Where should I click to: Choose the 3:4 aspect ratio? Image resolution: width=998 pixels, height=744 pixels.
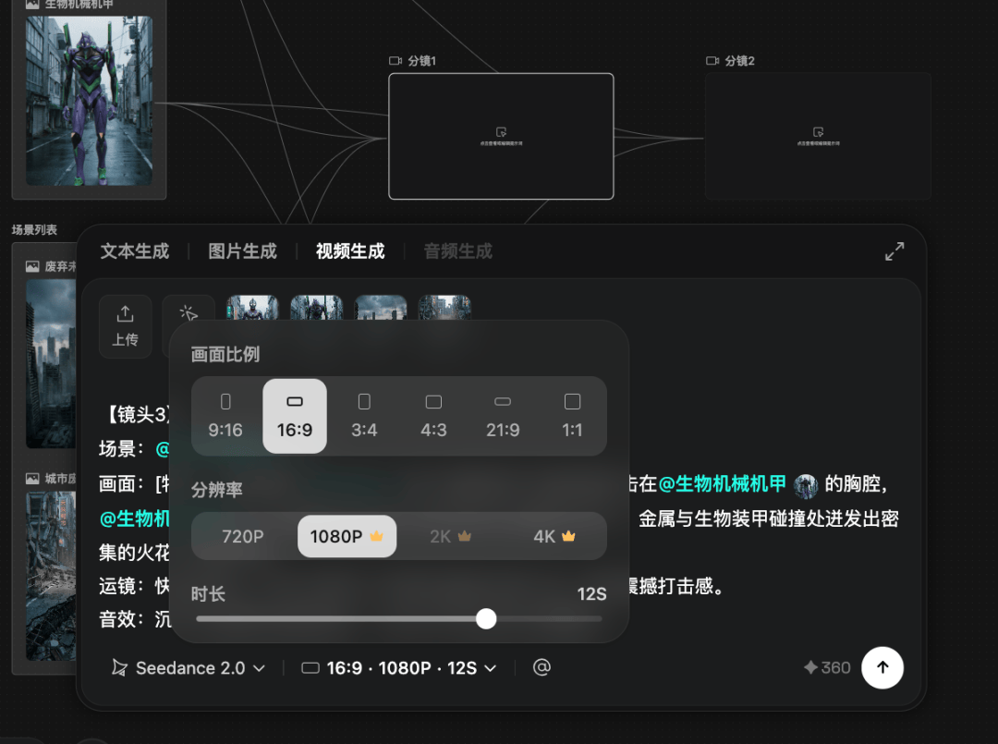[x=364, y=416]
